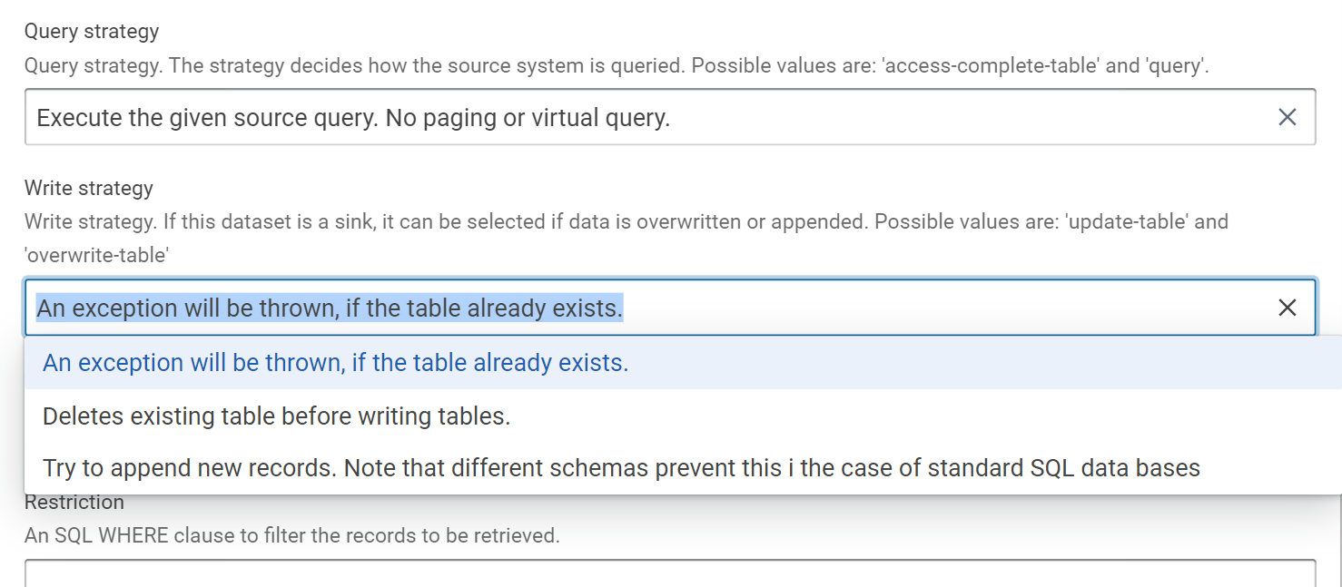Click the Write strategy description's first line
Viewport: 1342px width, 587px height.
(x=626, y=222)
